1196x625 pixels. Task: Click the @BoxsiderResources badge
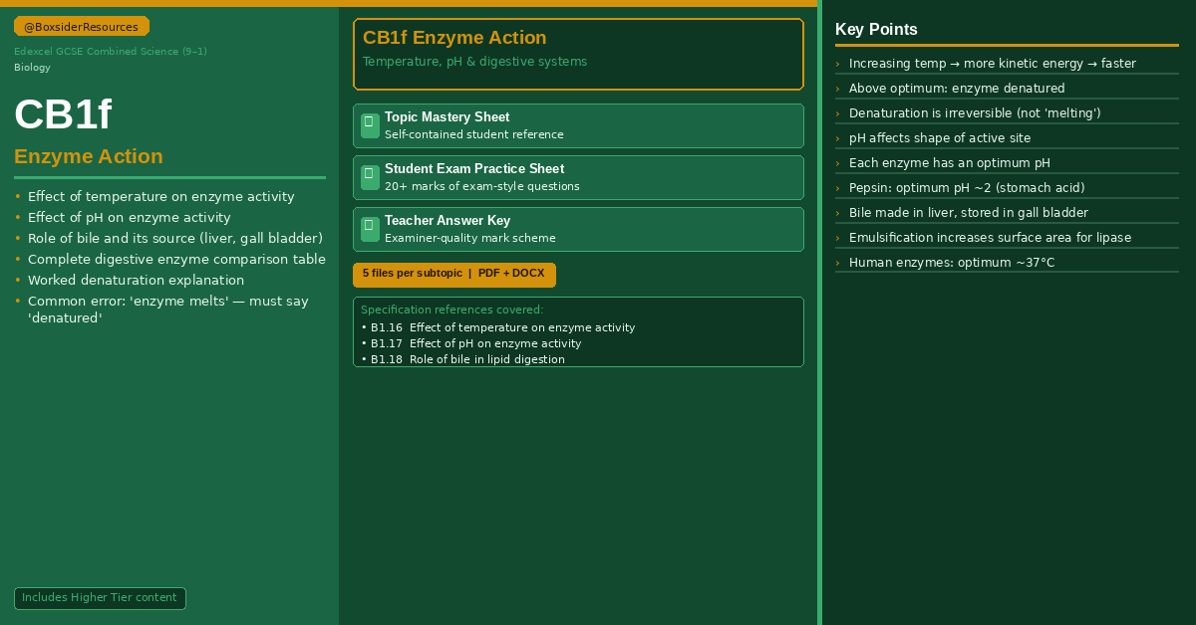[82, 27]
